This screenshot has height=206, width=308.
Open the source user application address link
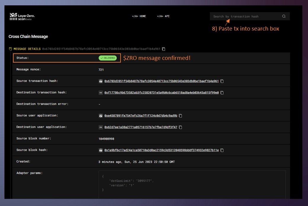click(x=141, y=116)
